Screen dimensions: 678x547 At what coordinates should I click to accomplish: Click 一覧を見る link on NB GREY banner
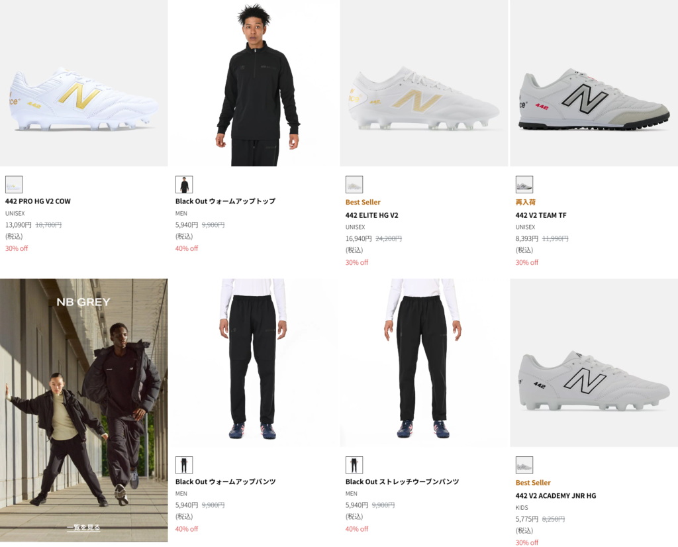point(83,528)
